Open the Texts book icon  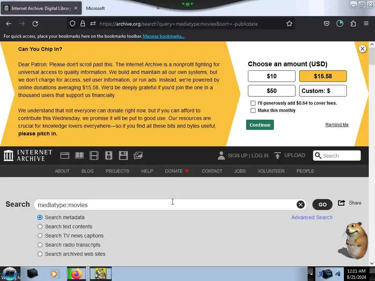pos(79,156)
